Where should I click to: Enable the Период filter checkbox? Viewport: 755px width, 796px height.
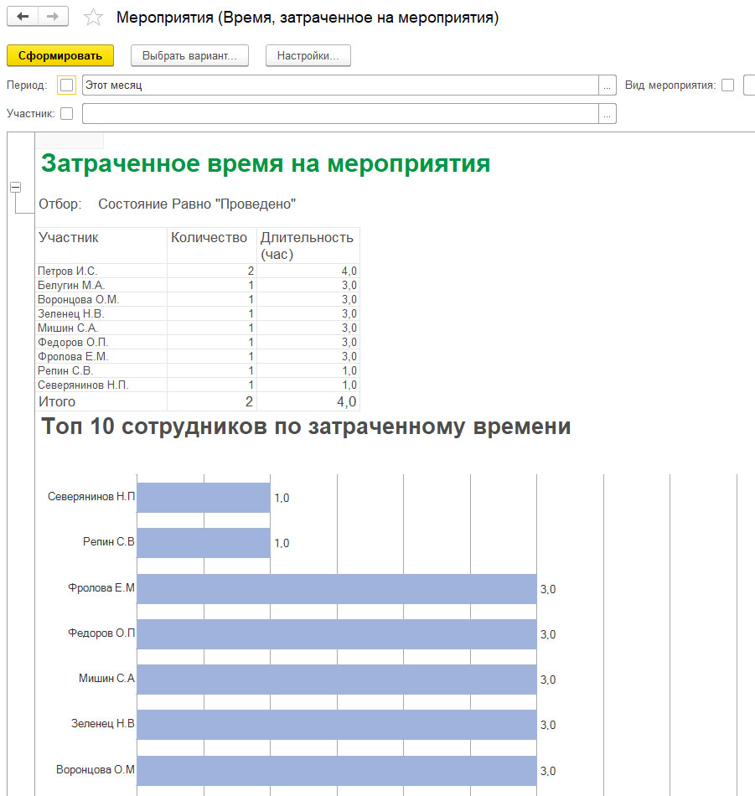click(x=67, y=85)
